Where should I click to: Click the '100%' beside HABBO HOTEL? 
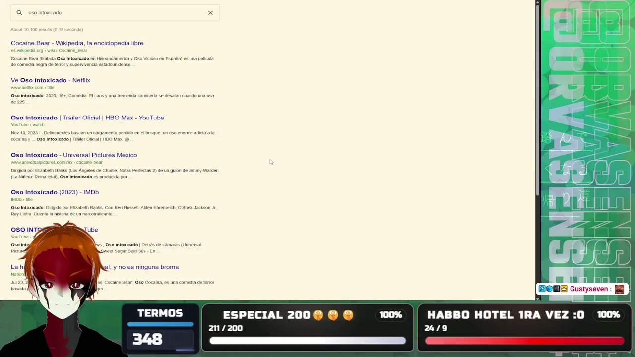point(608,315)
